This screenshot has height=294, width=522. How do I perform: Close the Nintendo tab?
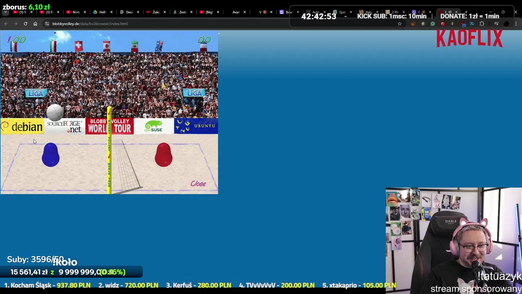click(84, 12)
